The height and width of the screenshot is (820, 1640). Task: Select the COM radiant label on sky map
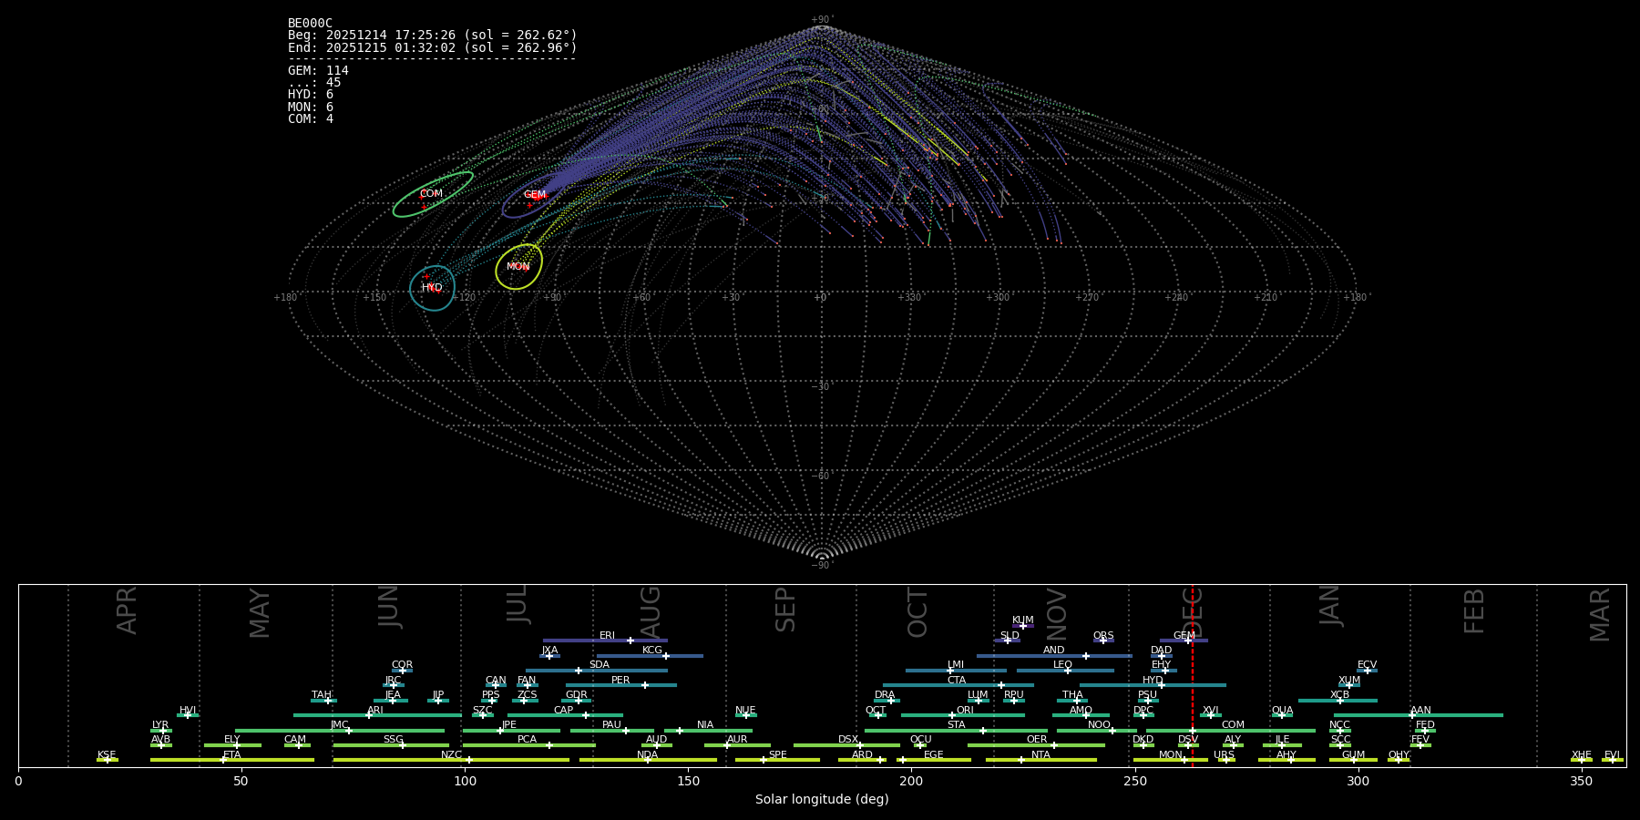[431, 194]
